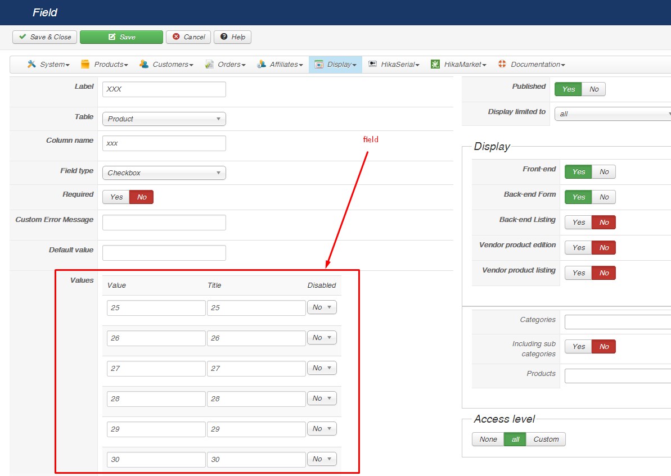Set Published to No

593,89
